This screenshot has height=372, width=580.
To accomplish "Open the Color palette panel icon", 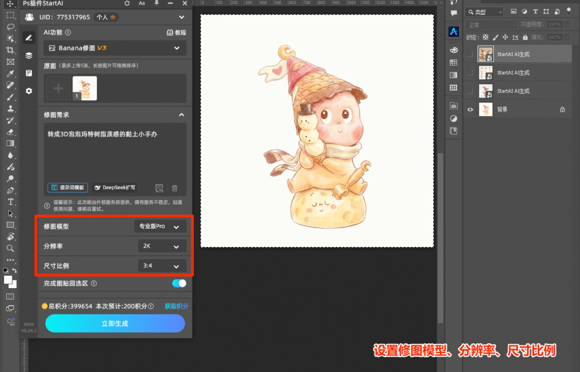I will click(454, 50).
